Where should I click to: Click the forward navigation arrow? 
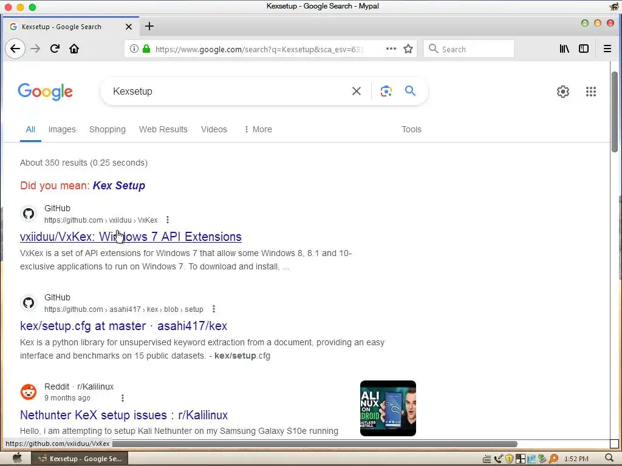pos(35,49)
